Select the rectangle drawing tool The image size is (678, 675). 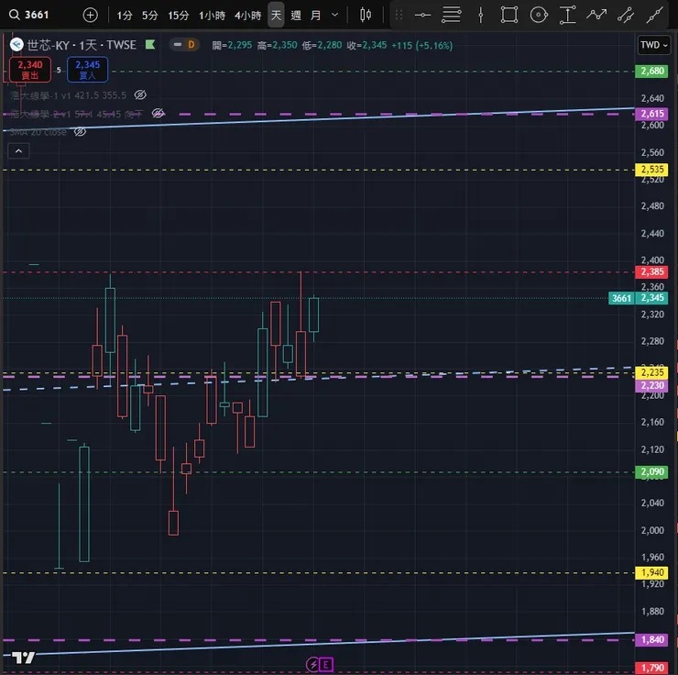point(509,15)
